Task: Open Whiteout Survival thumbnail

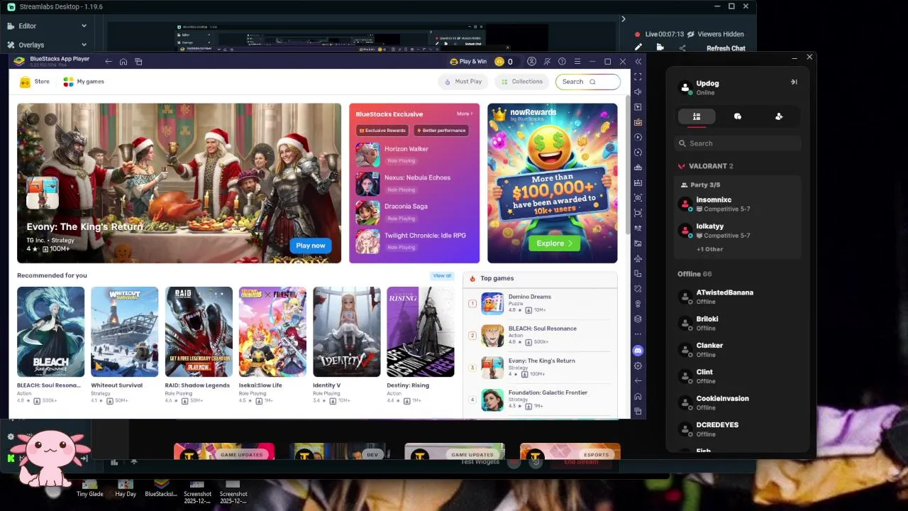Action: [x=124, y=331]
